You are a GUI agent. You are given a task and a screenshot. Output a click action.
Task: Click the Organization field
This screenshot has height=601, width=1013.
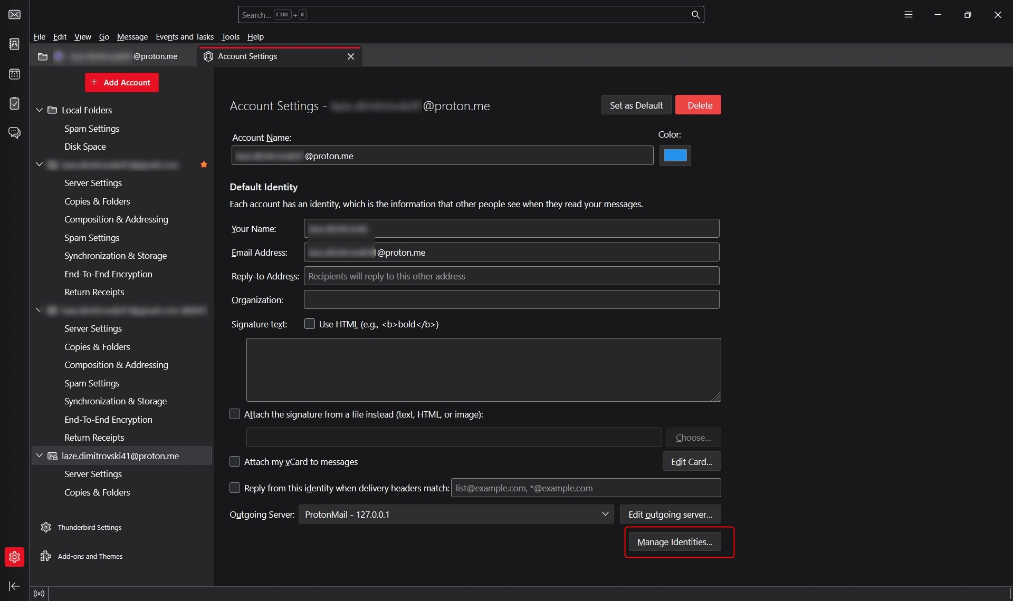(x=511, y=299)
